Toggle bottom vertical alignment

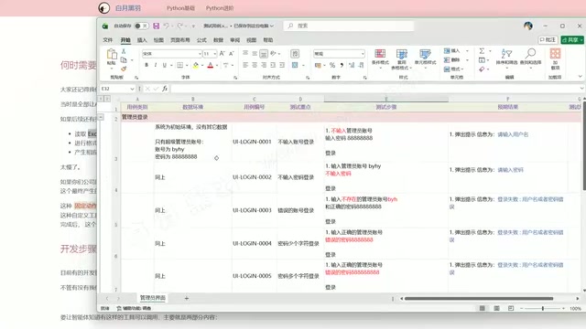click(x=264, y=53)
